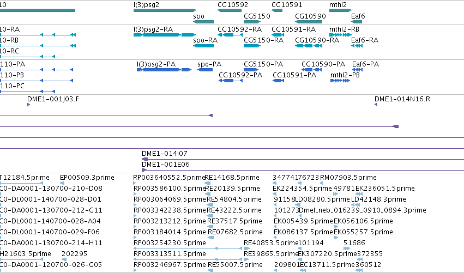Click EST EK307220.5prime

click(x=327, y=254)
